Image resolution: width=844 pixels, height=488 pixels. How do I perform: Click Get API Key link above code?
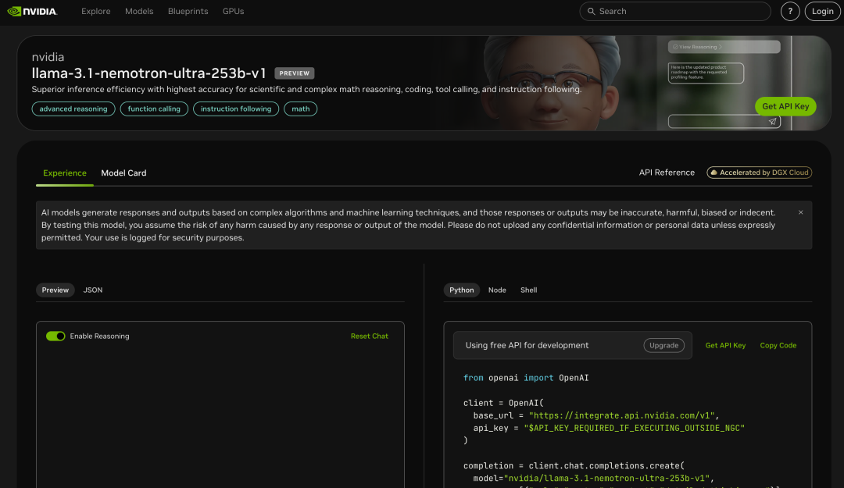coord(725,345)
